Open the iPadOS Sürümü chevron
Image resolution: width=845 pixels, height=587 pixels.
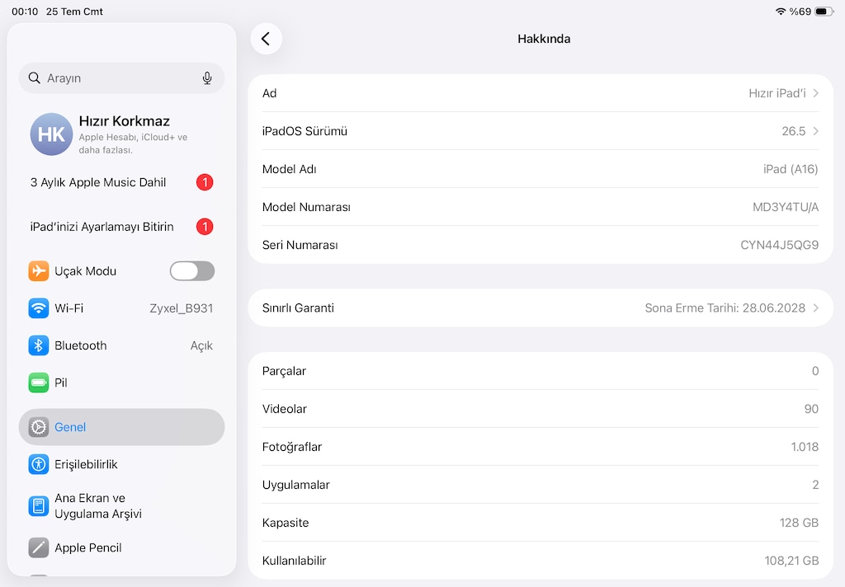pyautogui.click(x=816, y=131)
